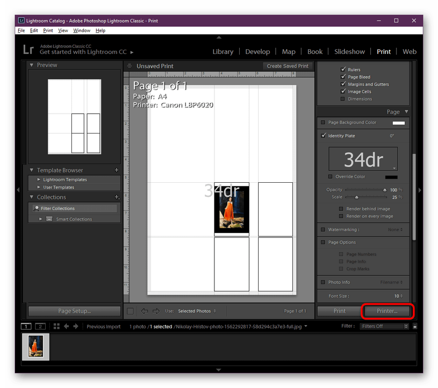Click the grid view icon above the filmstrip
Screen dimensions: 438x388
tap(56, 326)
